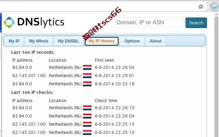Click the flag in the first IP check row
Screen dimensions: 219x137
pyautogui.click(x=87, y=108)
